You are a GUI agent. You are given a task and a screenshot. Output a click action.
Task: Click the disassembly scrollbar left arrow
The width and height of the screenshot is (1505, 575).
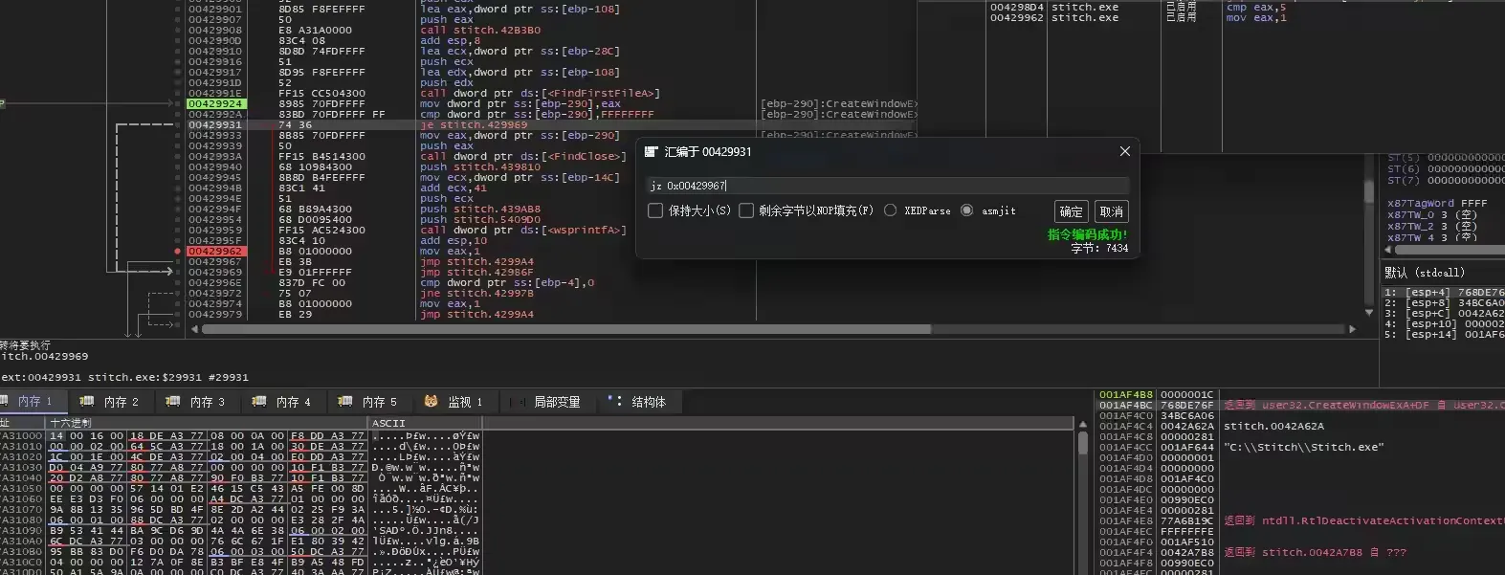pyautogui.click(x=195, y=329)
